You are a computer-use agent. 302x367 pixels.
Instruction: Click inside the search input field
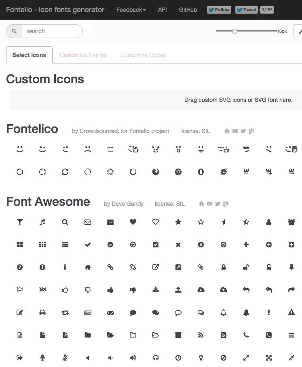(53, 31)
